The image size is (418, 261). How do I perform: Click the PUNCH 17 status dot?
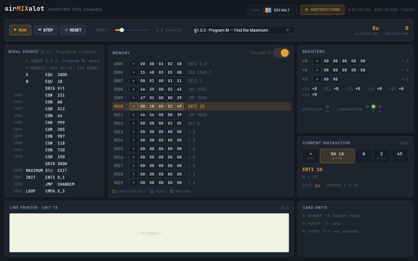pyautogui.click(x=304, y=223)
